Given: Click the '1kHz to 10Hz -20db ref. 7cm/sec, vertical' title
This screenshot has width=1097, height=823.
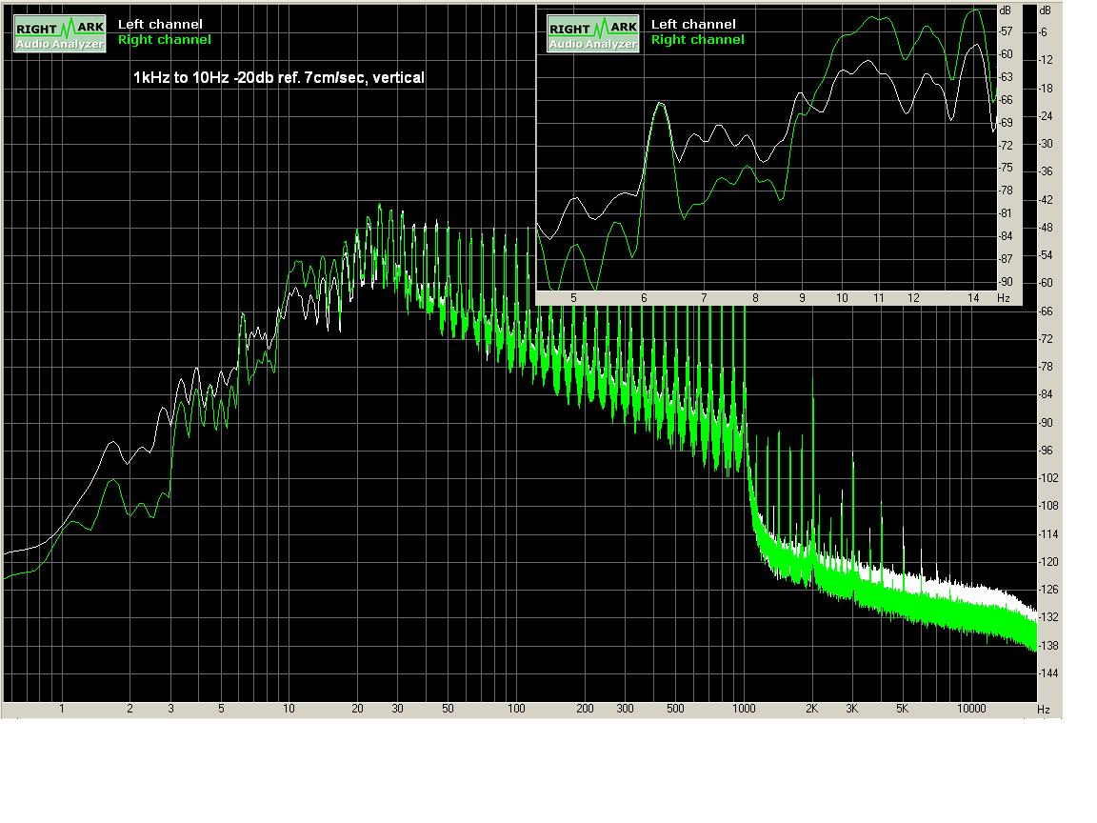Looking at the screenshot, I should 278,78.
